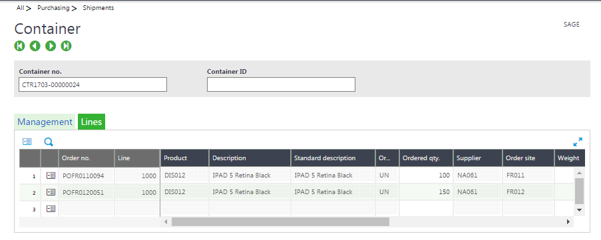Click the Container ID input field
Screen dimensions: 601x240
coord(281,84)
